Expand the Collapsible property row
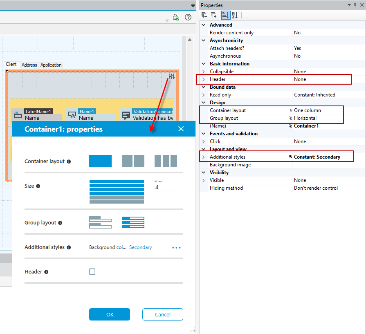Viewport: 366px width, 334px height. point(204,72)
